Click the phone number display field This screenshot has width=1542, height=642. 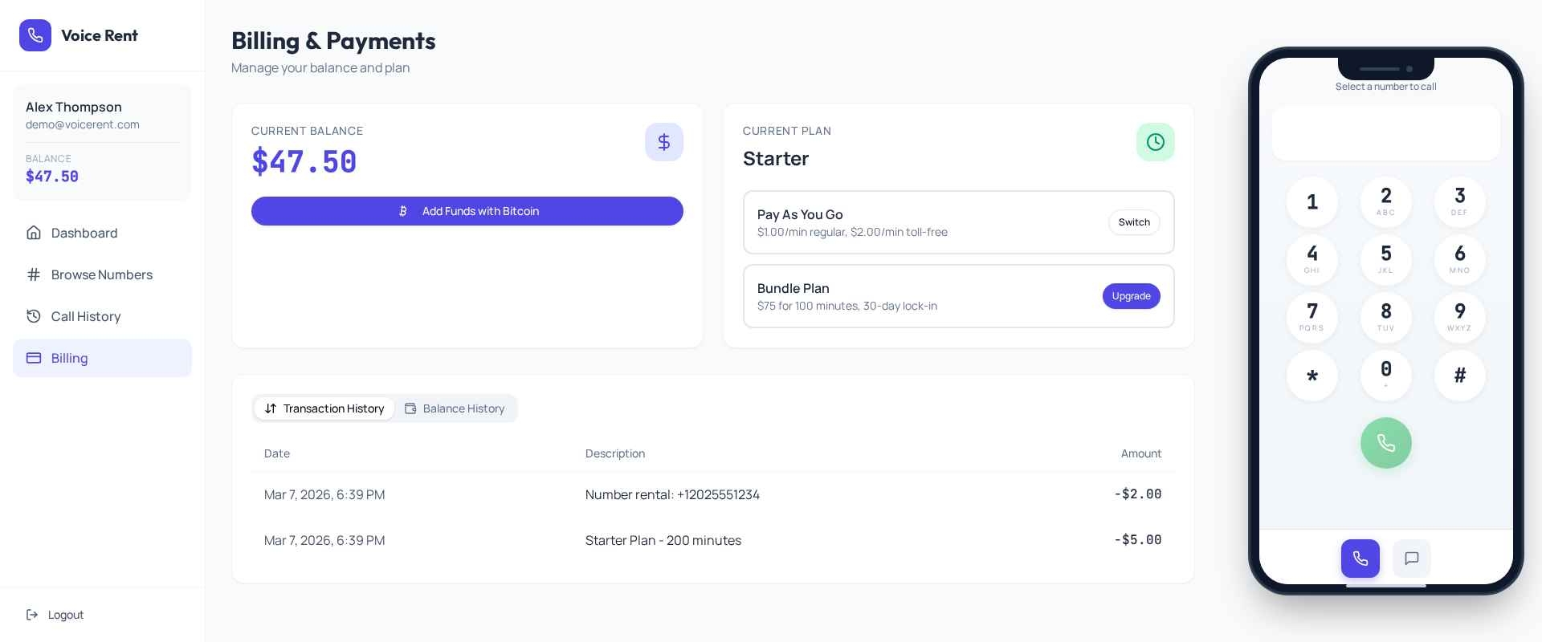(1385, 133)
